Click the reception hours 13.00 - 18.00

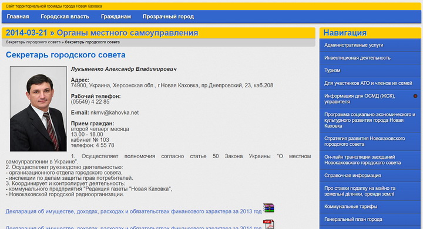point(87,134)
